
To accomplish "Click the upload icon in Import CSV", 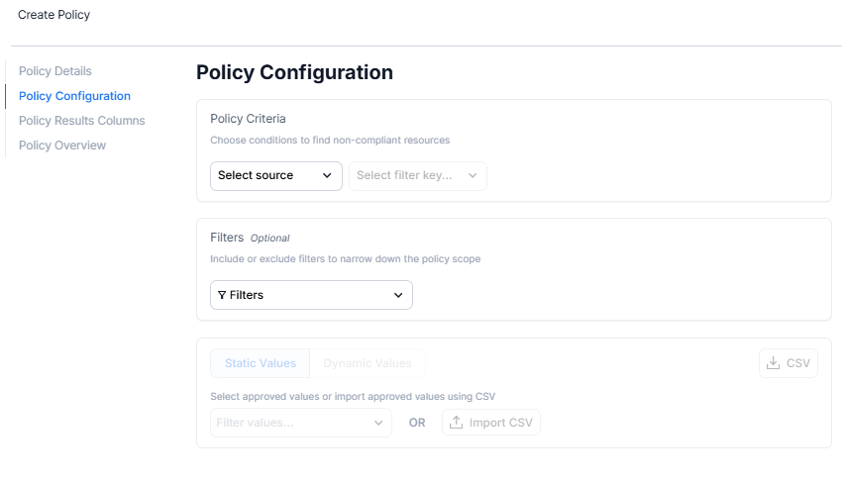I will pyautogui.click(x=456, y=423).
